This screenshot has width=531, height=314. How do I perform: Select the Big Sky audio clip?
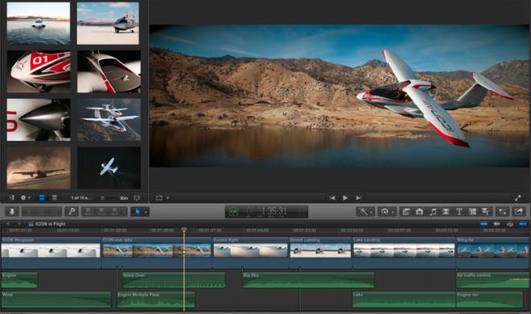pos(308,280)
